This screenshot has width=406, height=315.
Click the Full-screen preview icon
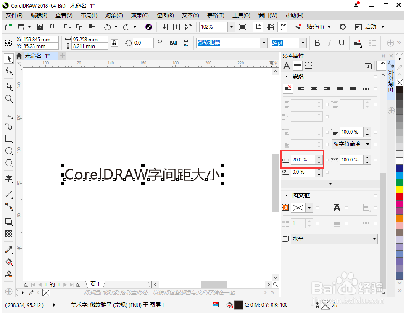pos(243,26)
